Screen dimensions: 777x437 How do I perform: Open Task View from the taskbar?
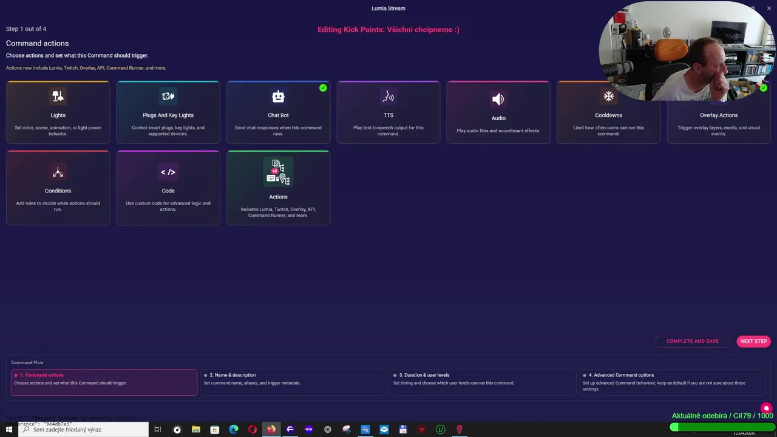(157, 429)
